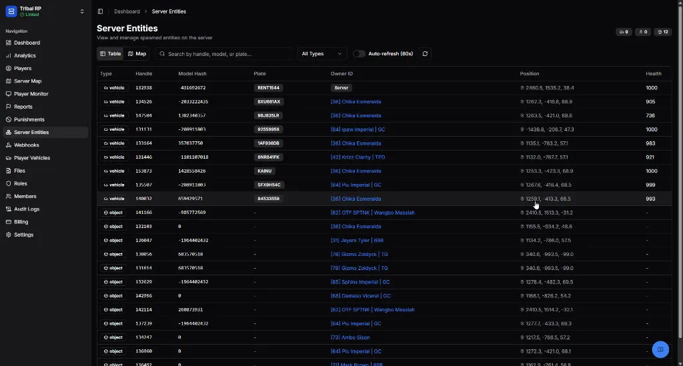Click the Server Entities sidebar icon
The width and height of the screenshot is (683, 366).
pyautogui.click(x=8, y=132)
